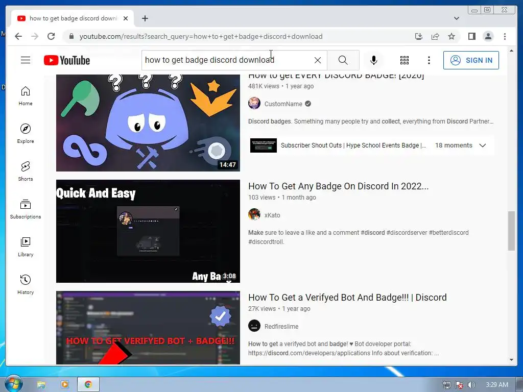Click the scrollbar up arrow
This screenshot has width=523, height=392.
pyautogui.click(x=511, y=51)
